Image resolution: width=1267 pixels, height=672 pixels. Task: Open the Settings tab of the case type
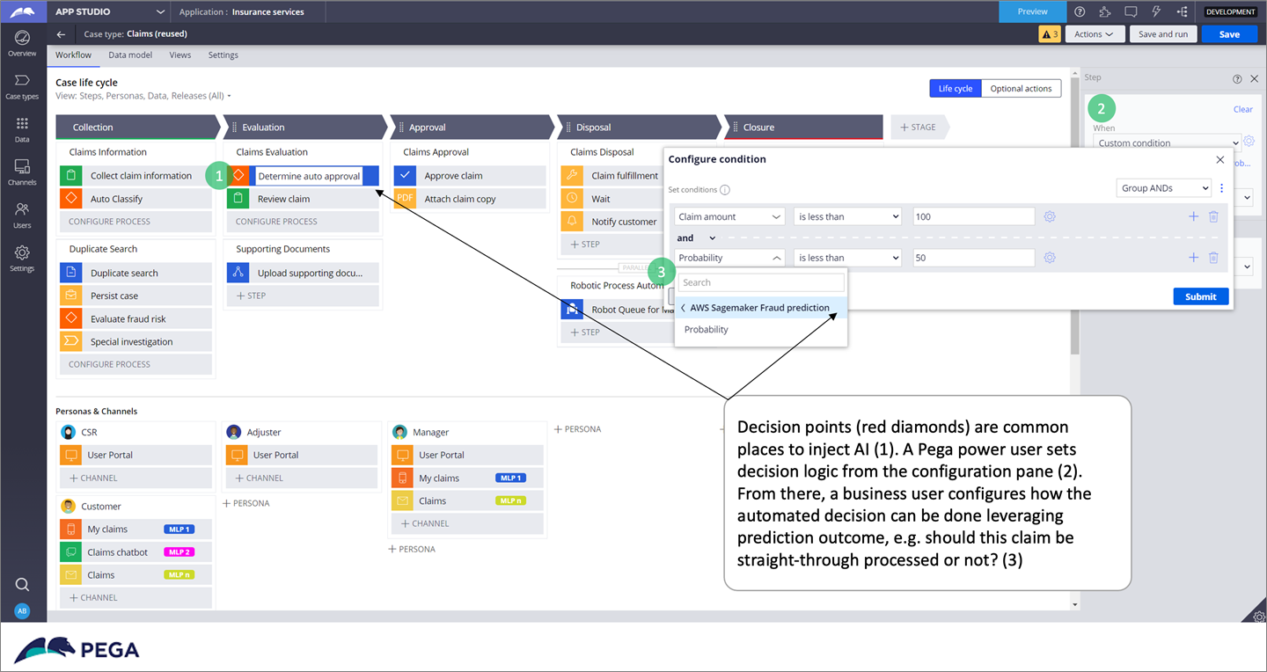[x=223, y=55]
